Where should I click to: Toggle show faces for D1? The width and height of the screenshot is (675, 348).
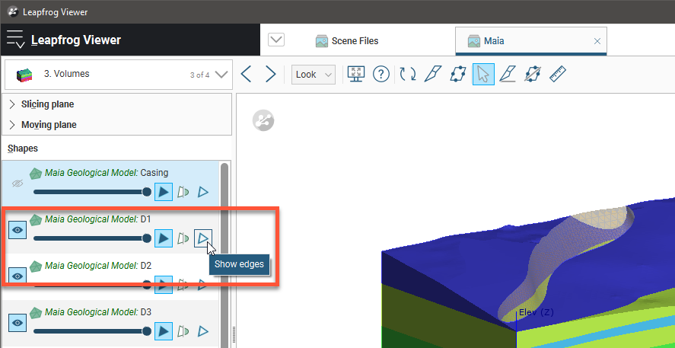(164, 238)
